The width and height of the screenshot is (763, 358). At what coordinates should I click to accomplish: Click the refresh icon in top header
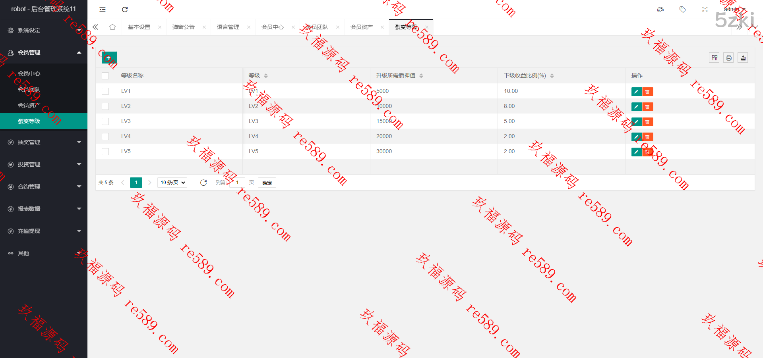[x=125, y=10]
